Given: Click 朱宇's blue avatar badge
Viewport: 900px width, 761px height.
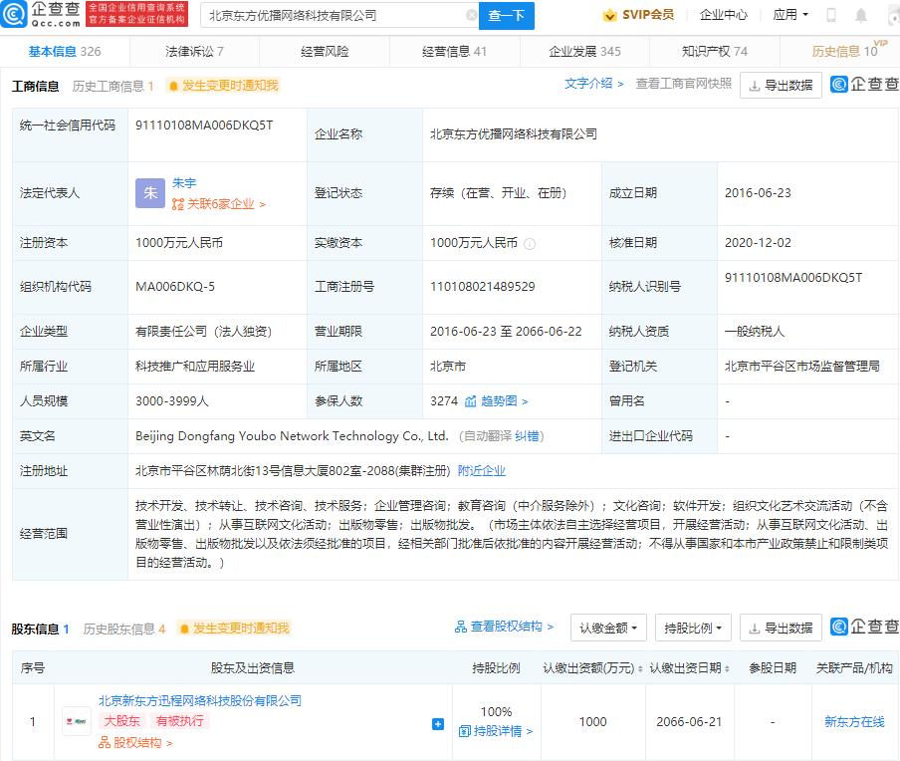Looking at the screenshot, I should 150,193.
